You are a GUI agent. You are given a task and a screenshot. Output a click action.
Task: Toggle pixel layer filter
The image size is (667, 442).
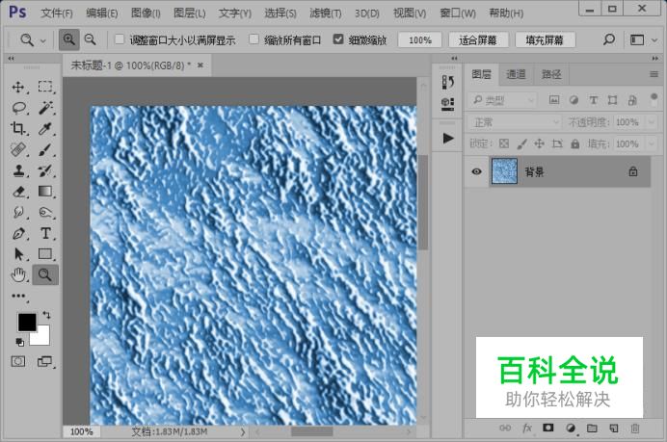click(554, 100)
